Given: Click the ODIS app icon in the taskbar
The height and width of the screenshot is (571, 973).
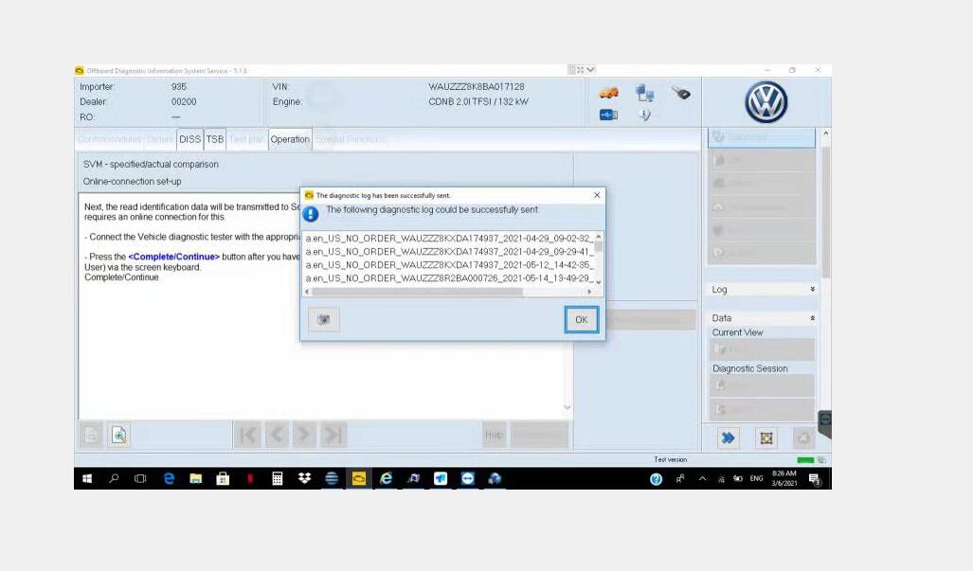Looking at the screenshot, I should click(x=359, y=478).
